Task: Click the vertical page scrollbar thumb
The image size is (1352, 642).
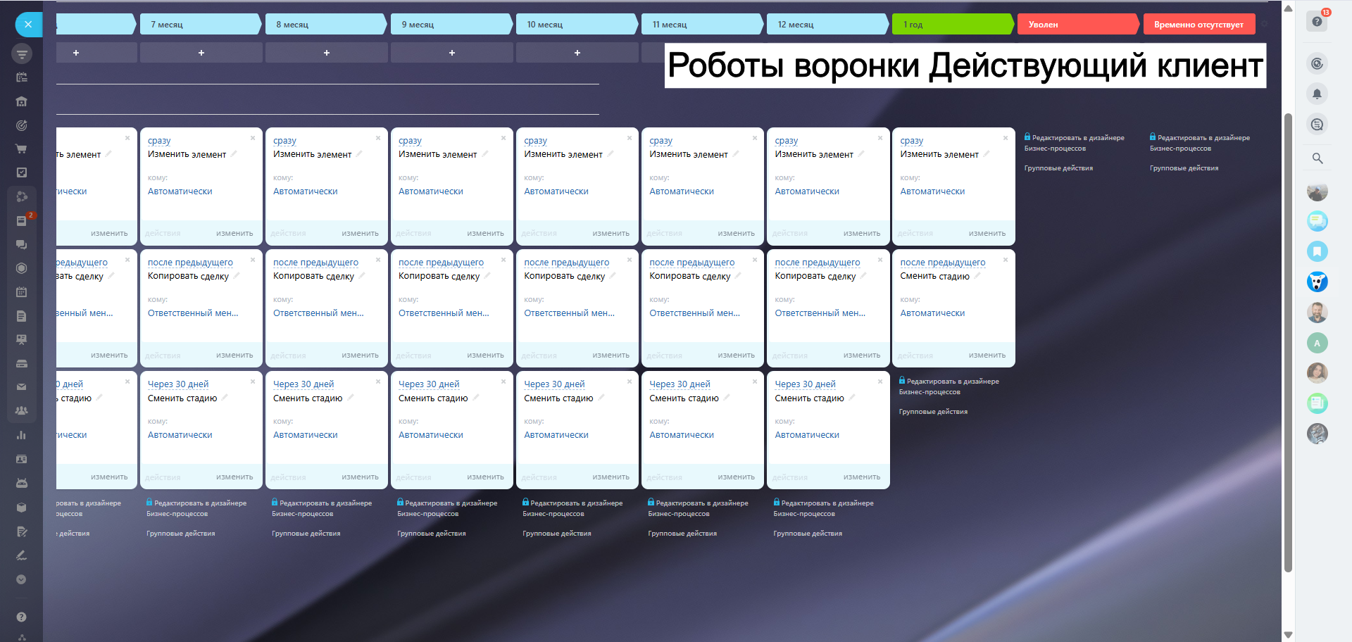Action: (1288, 338)
